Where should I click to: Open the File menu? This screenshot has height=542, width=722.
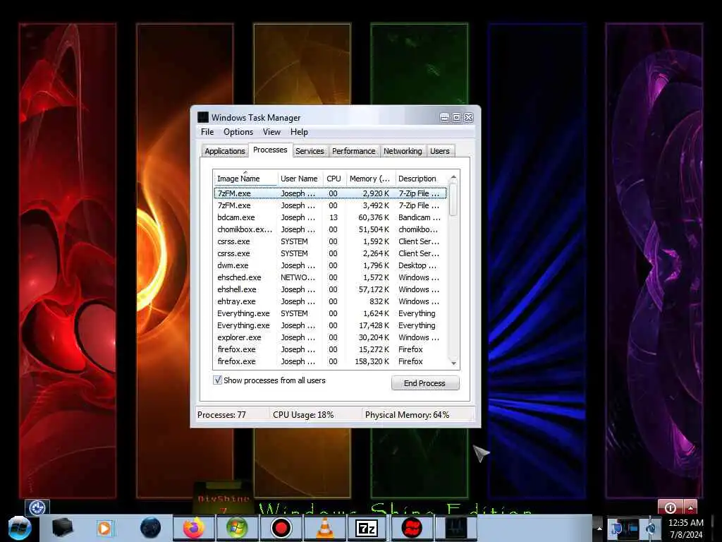click(x=207, y=132)
